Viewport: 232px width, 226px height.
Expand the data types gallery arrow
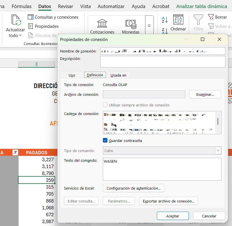[149, 26]
